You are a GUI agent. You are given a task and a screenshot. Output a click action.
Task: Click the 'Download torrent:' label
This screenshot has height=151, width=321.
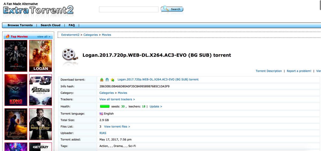pos(73,80)
